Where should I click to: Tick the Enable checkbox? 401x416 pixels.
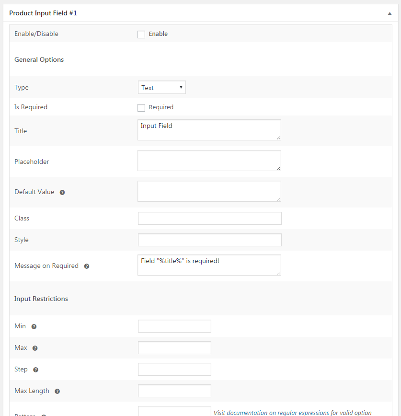tap(141, 34)
